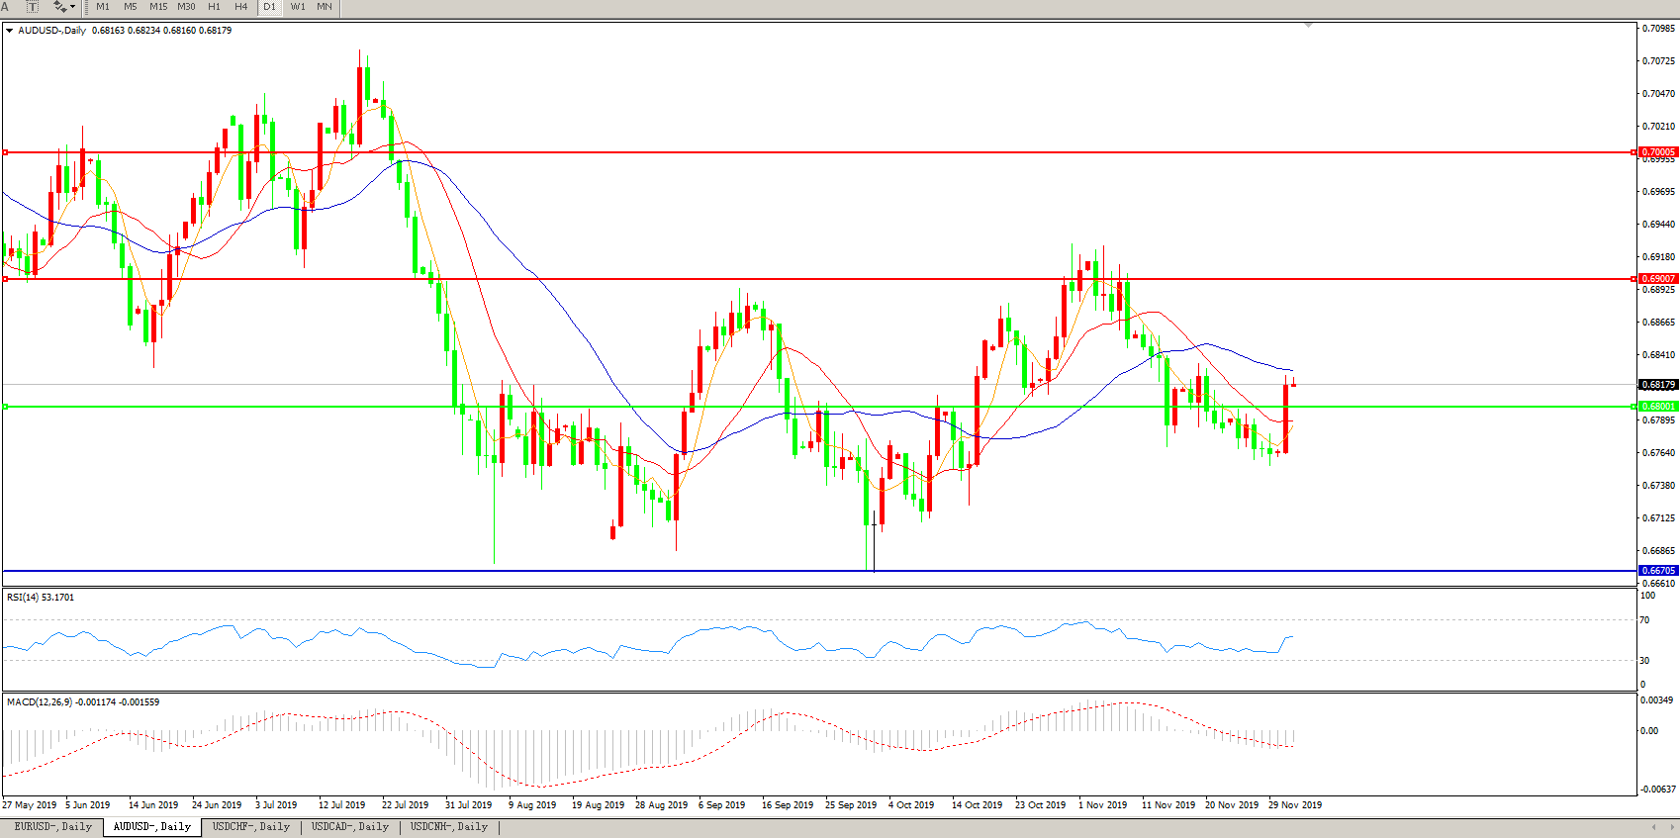Switch to M1 timeframe

[103, 7]
